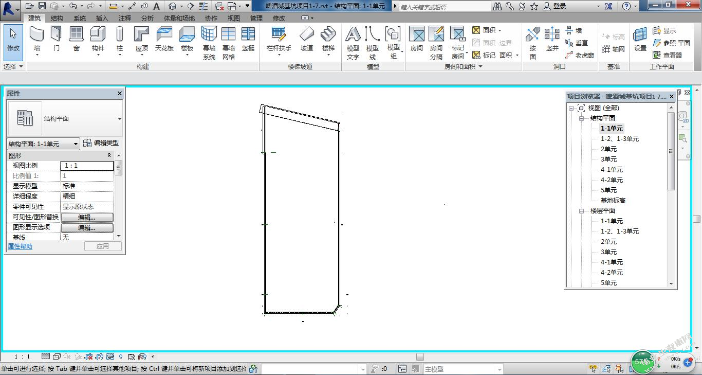Expand the 选择 (Select) panel dropdown

coord(13,66)
